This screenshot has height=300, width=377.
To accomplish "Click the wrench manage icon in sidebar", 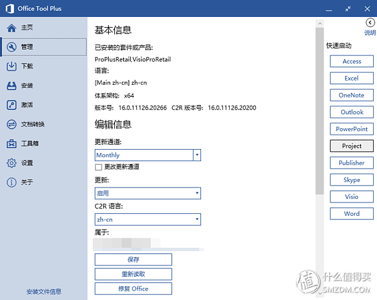I will 11,47.
